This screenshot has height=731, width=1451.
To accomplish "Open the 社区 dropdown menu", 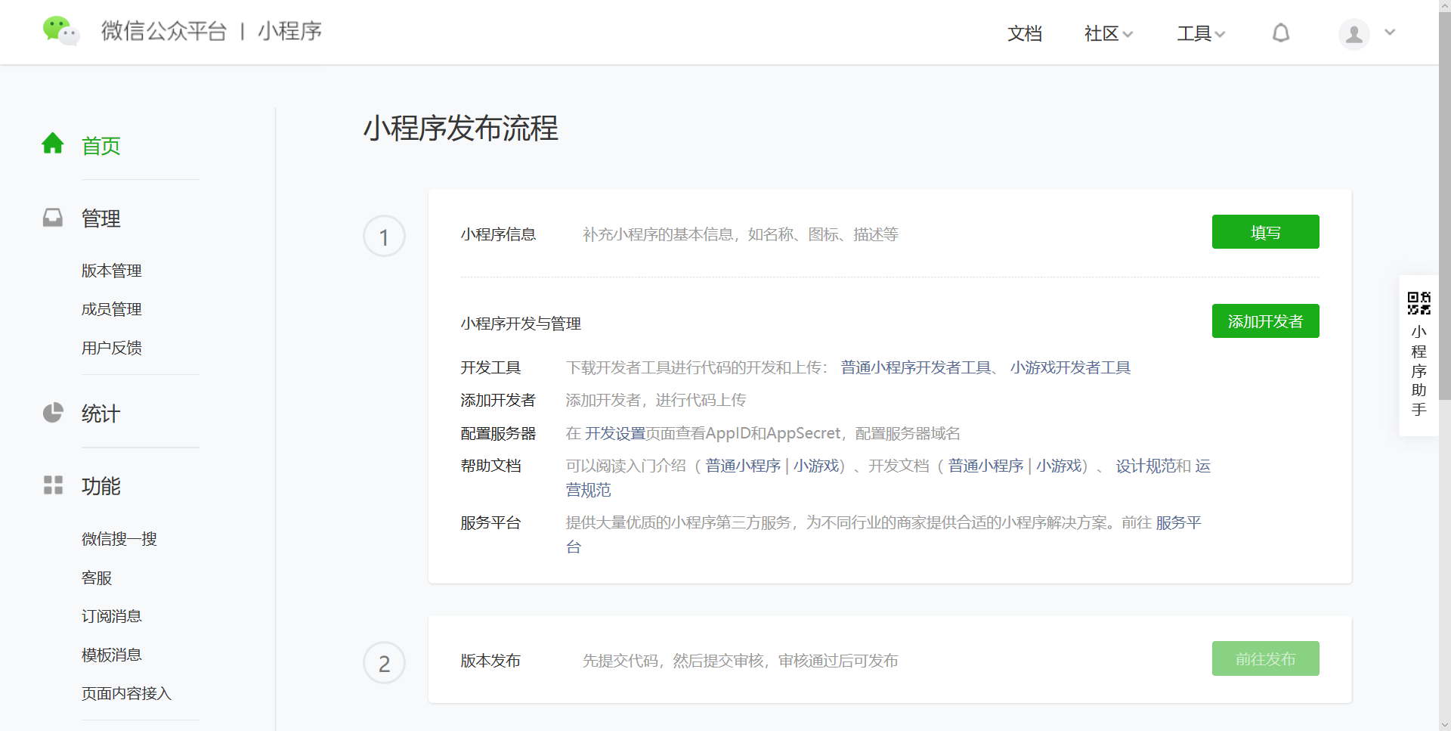I will 1108,33.
